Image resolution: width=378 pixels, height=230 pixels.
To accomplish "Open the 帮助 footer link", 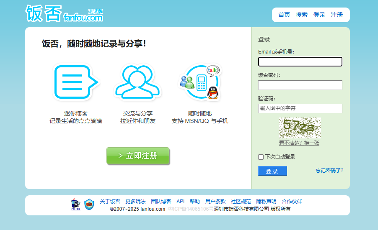I will coord(194,202).
